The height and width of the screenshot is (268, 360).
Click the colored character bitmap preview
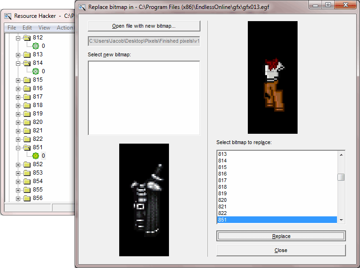pos(273,77)
